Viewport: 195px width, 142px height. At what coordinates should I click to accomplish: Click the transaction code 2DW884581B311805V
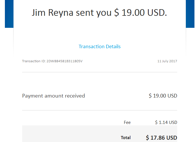[64, 61]
